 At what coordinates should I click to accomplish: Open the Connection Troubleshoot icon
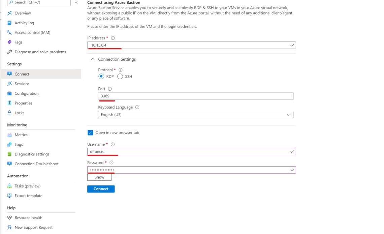pyautogui.click(x=9, y=164)
